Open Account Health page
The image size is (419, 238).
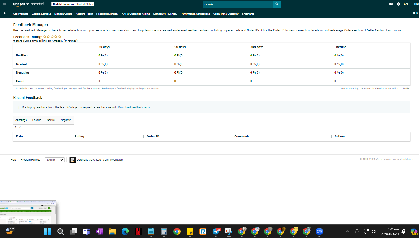[x=84, y=14]
